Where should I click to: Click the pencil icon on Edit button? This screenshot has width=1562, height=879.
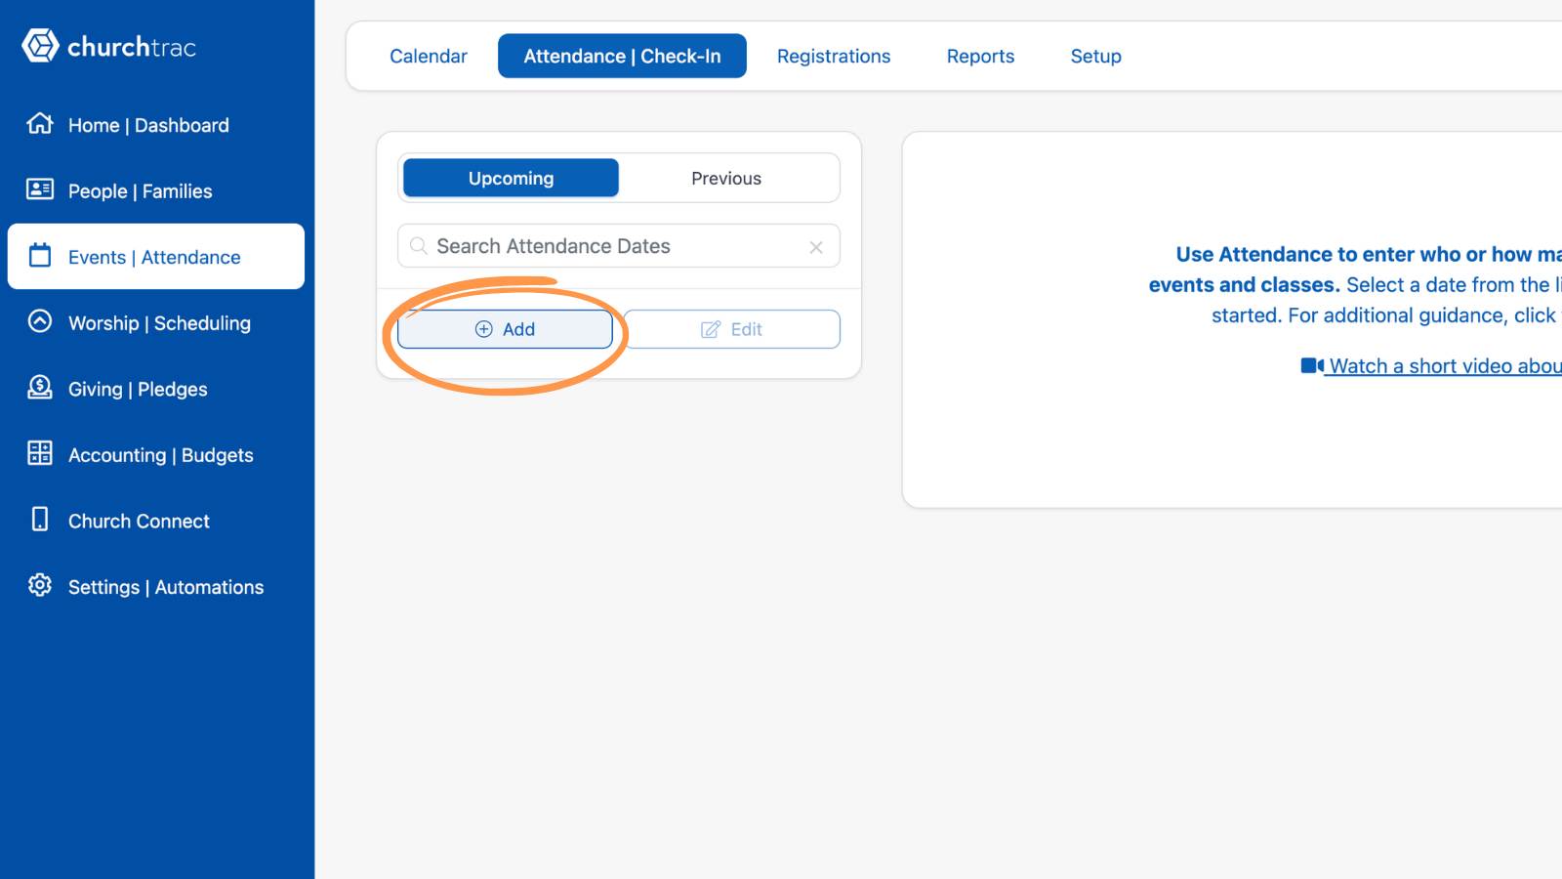(x=711, y=329)
